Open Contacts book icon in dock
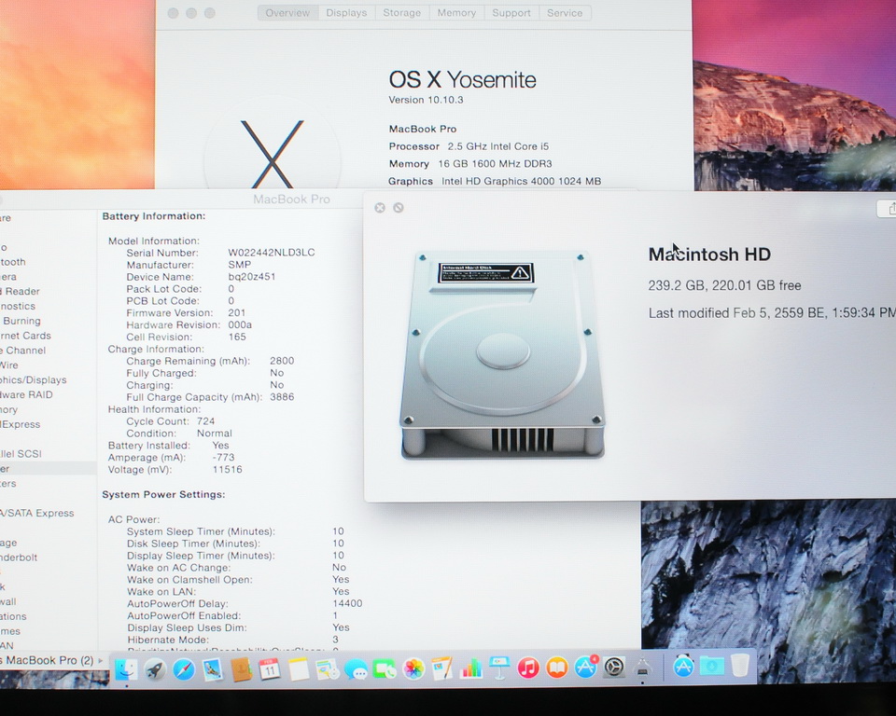This screenshot has height=716, width=896. [x=241, y=668]
